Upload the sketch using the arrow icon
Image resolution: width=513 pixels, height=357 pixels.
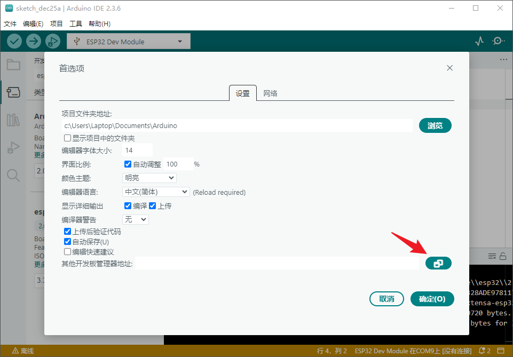pyautogui.click(x=33, y=41)
